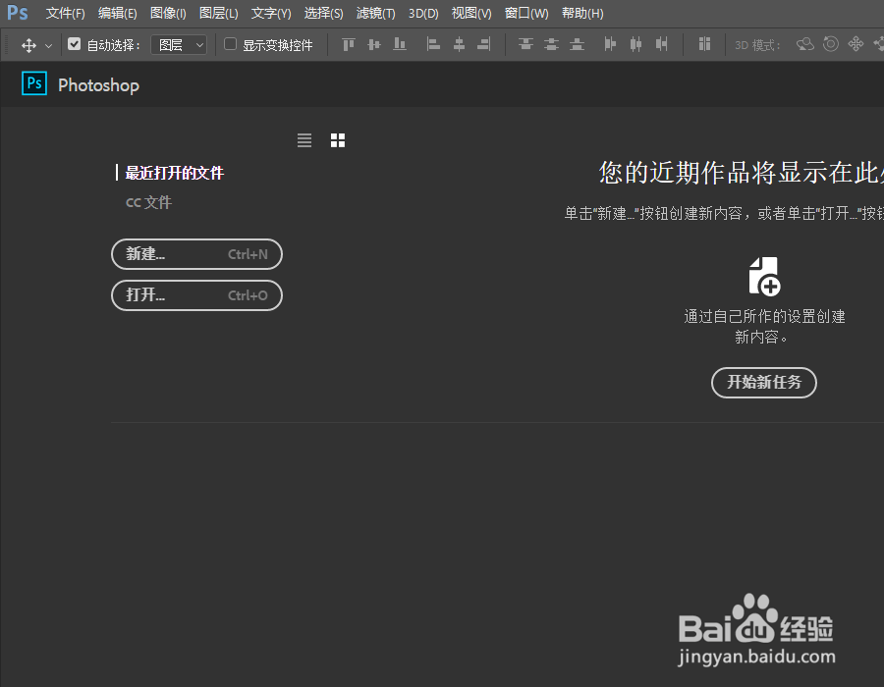Click Align left edges icon

coord(433,44)
